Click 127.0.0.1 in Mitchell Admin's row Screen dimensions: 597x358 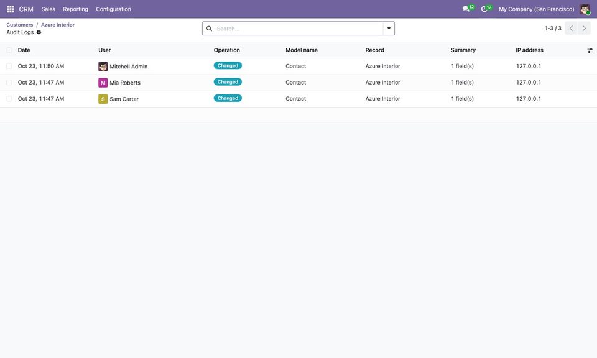529,67
